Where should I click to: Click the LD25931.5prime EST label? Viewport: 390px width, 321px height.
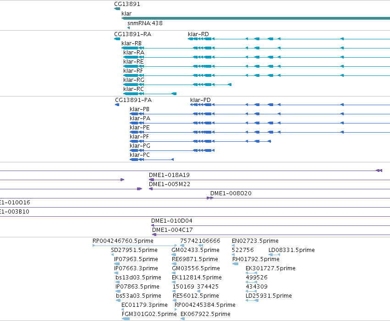[269, 296]
